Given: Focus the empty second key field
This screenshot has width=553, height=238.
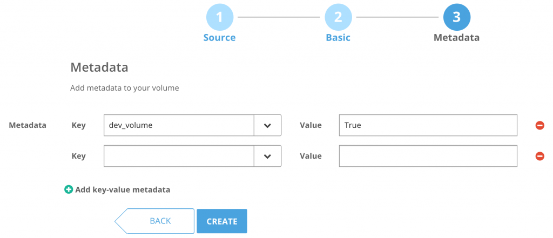Looking at the screenshot, I should tap(178, 156).
